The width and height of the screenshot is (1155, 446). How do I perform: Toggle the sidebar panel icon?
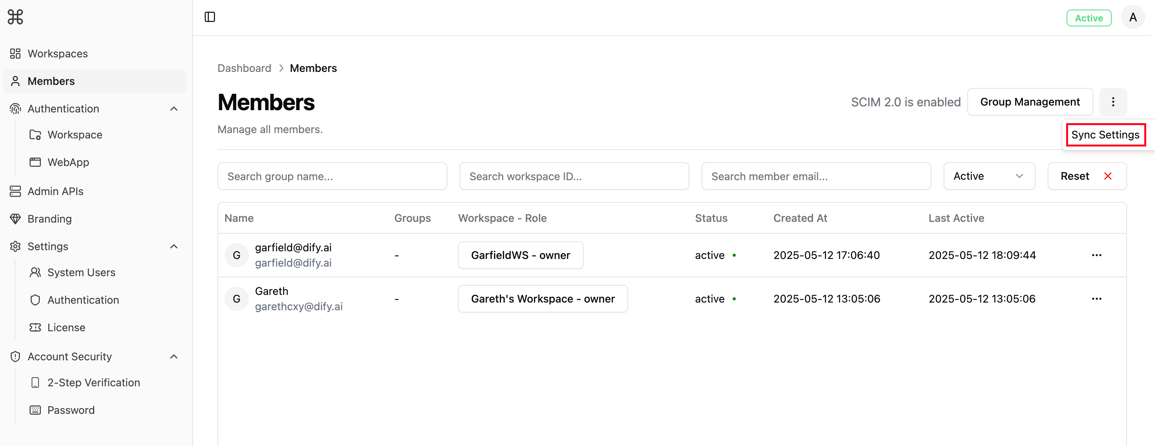(x=210, y=17)
